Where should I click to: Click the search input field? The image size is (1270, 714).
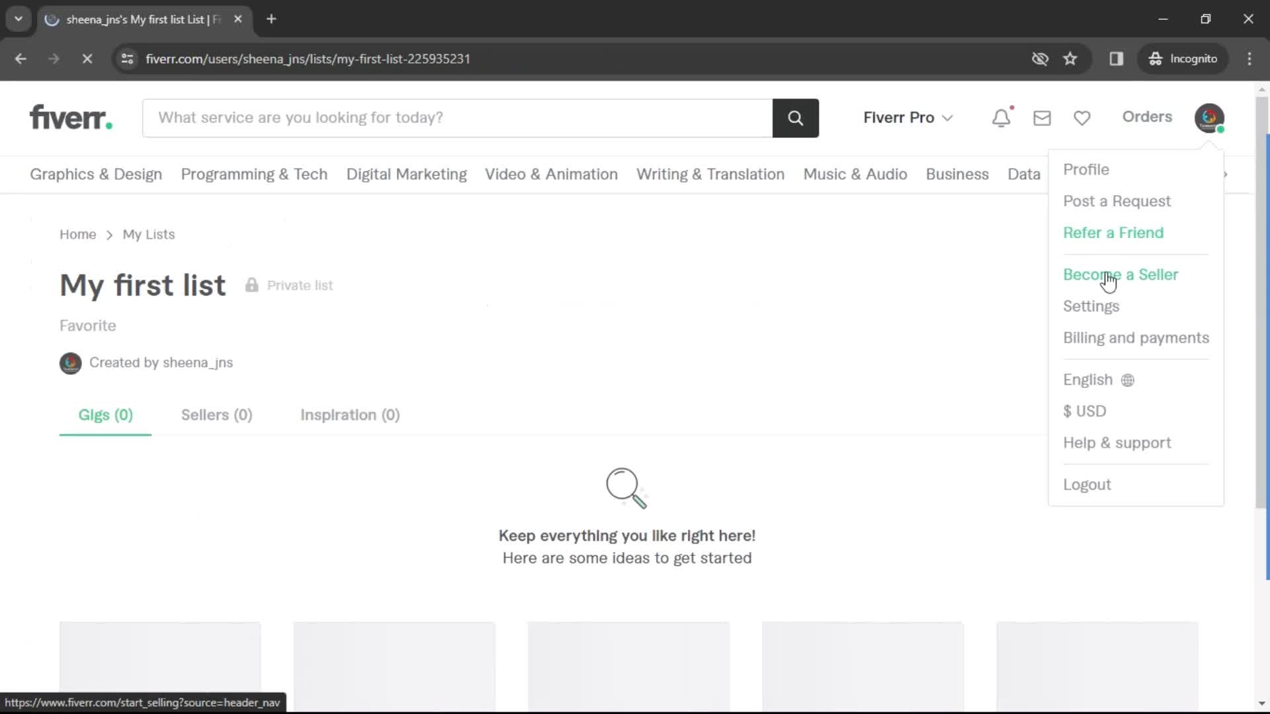(456, 118)
